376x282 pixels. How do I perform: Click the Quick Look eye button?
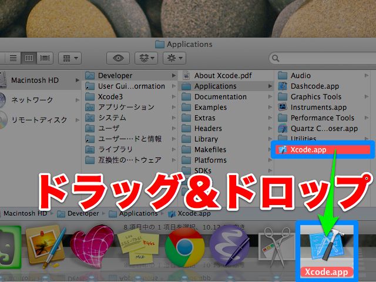(x=118, y=58)
